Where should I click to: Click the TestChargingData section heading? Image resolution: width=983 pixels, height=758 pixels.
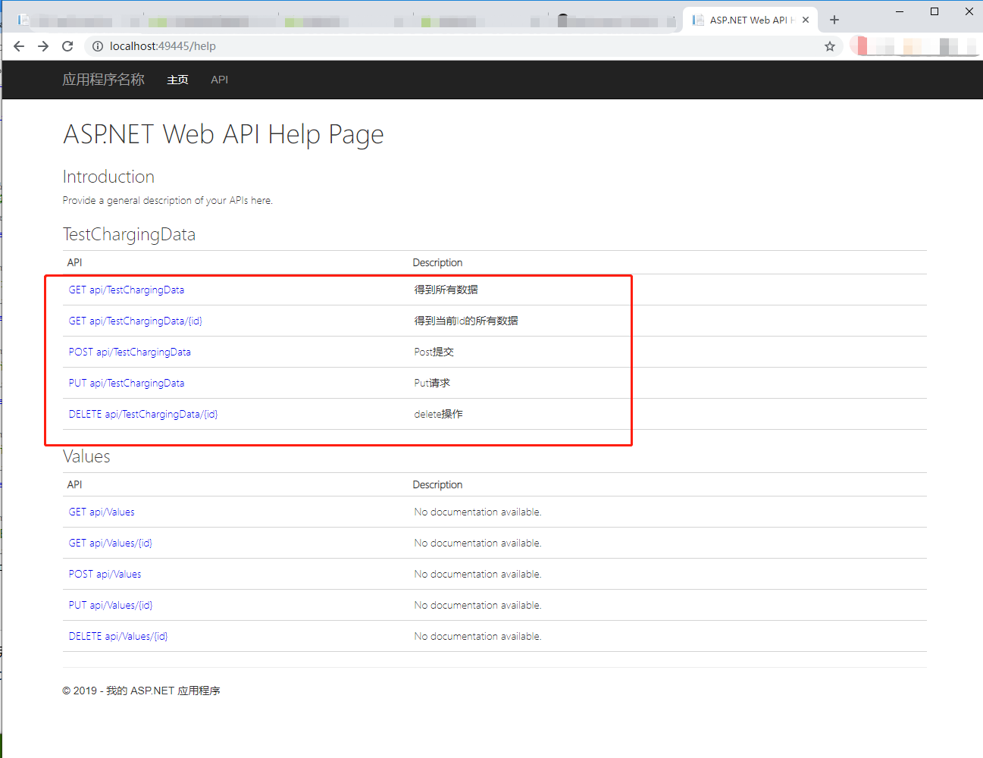tap(129, 234)
